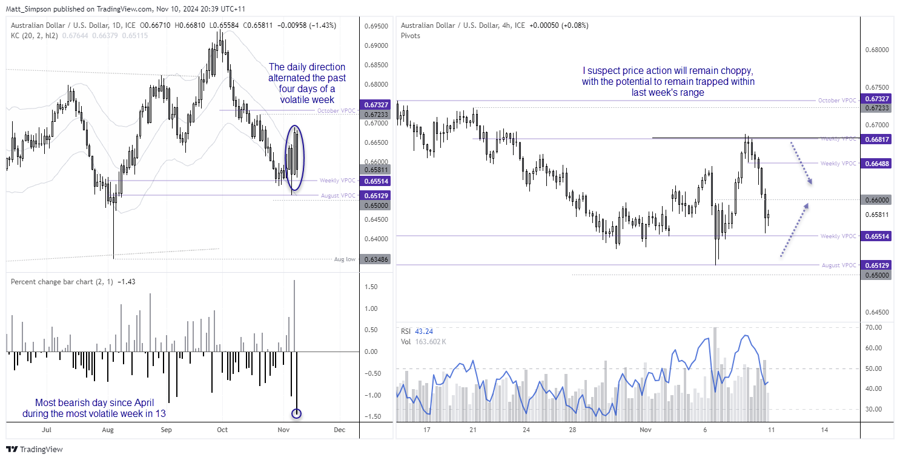Viewport: 900px width, 460px height.
Task: Click the 0.65811 price label on the daily chart axis
Action: tap(376, 169)
